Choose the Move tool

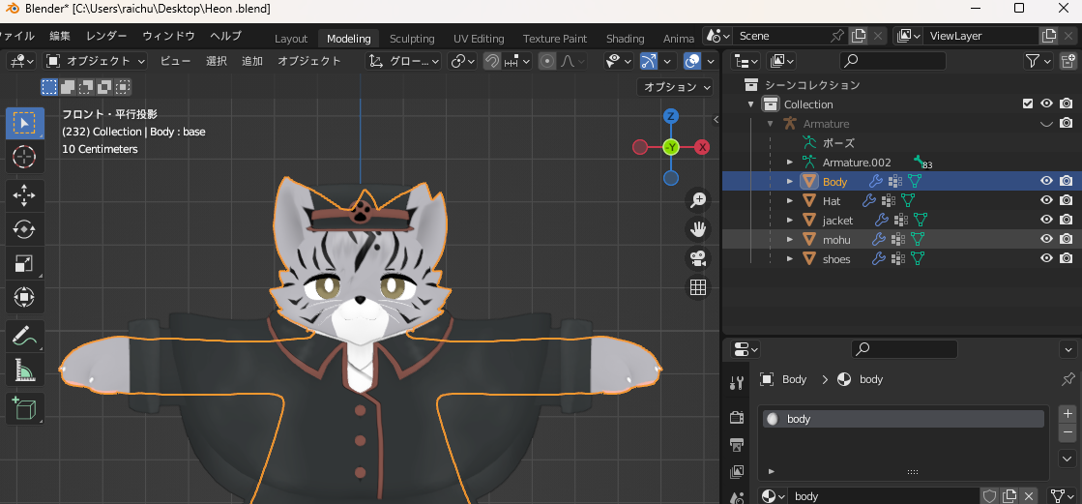(25, 195)
